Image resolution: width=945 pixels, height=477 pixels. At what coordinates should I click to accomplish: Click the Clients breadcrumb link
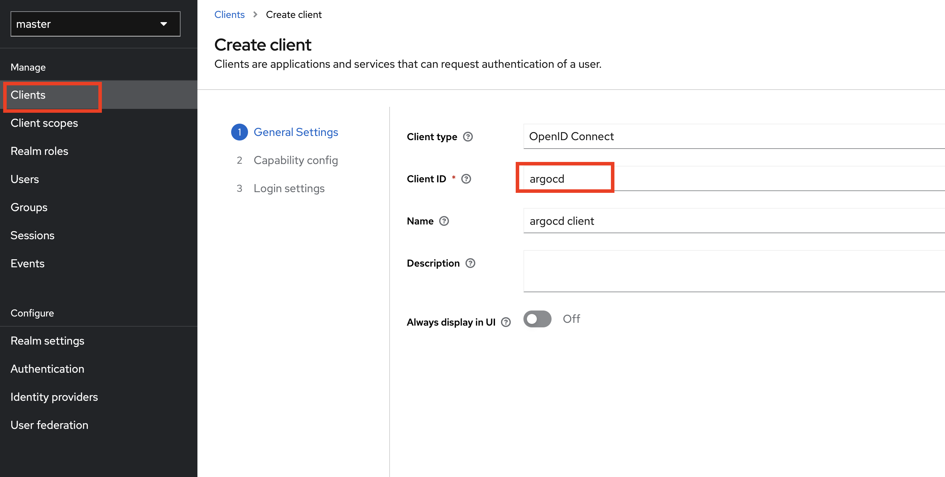(229, 15)
